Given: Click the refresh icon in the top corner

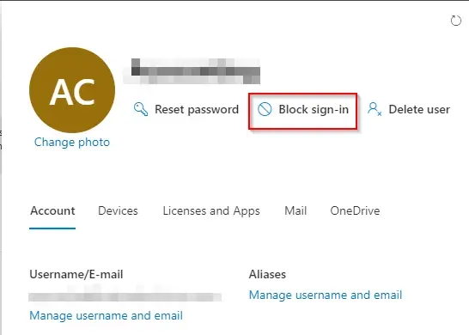Looking at the screenshot, I should 455,21.
